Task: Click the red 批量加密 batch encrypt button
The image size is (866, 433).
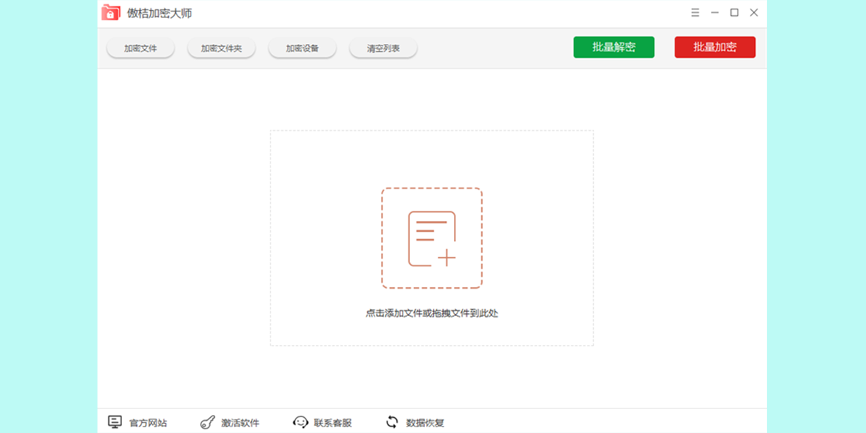Action: [x=714, y=46]
